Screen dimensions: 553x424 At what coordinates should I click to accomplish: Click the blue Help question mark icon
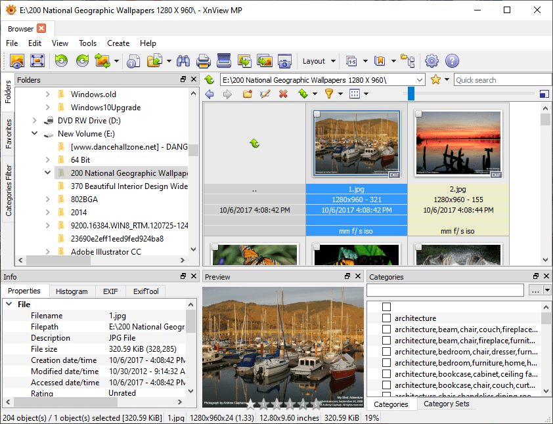pos(452,61)
